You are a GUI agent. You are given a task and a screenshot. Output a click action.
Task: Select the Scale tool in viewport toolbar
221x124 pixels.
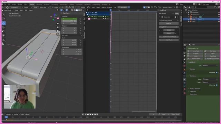pos(3,31)
